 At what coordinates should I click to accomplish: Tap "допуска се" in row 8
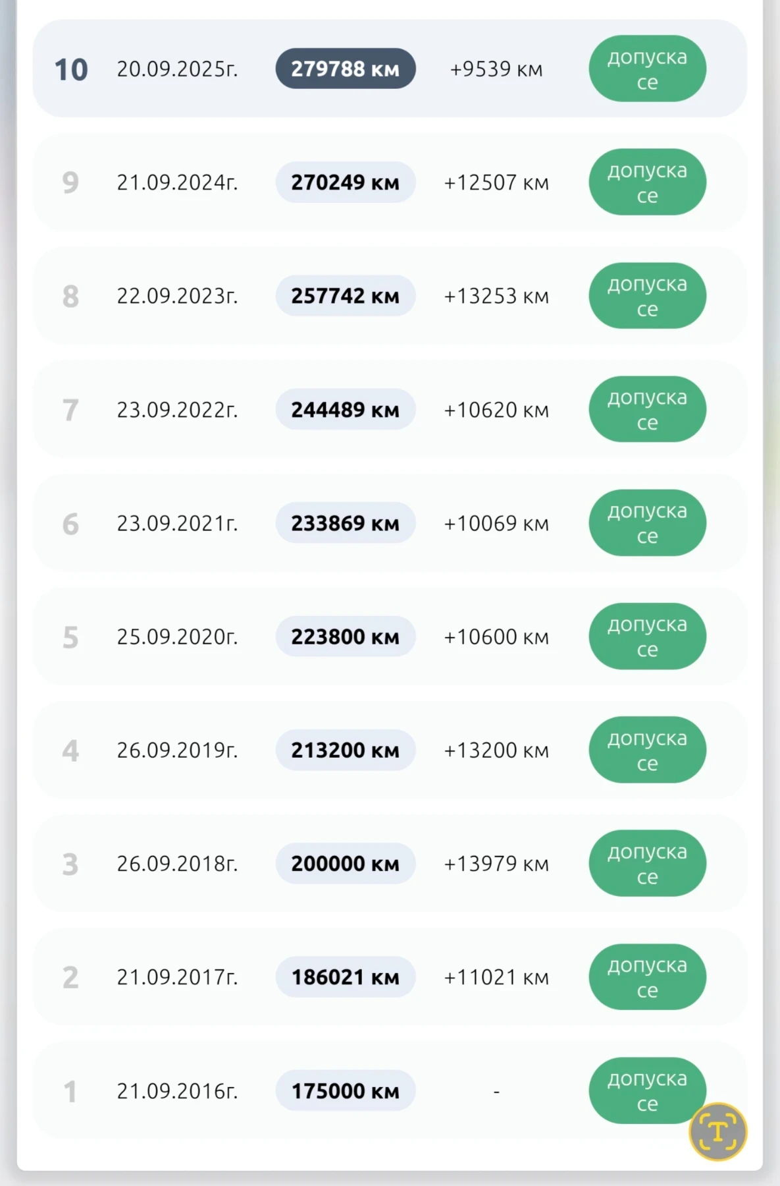click(647, 296)
